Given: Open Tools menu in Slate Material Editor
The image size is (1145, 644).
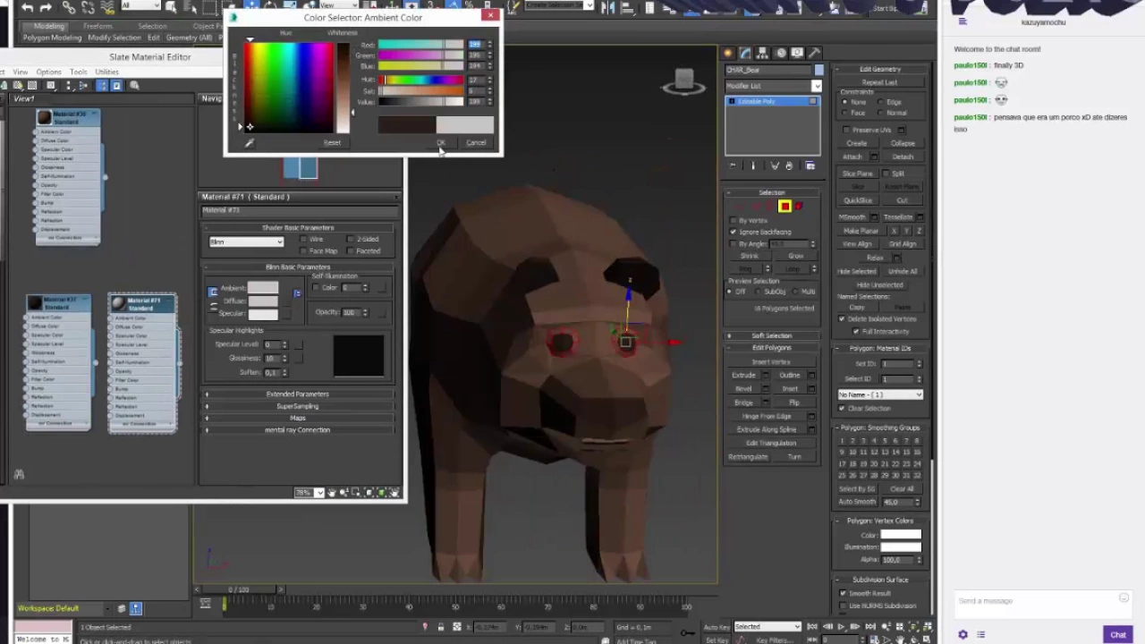Looking at the screenshot, I should click(x=79, y=72).
